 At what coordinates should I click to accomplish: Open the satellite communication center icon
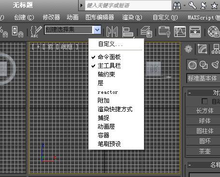tap(203, 5)
